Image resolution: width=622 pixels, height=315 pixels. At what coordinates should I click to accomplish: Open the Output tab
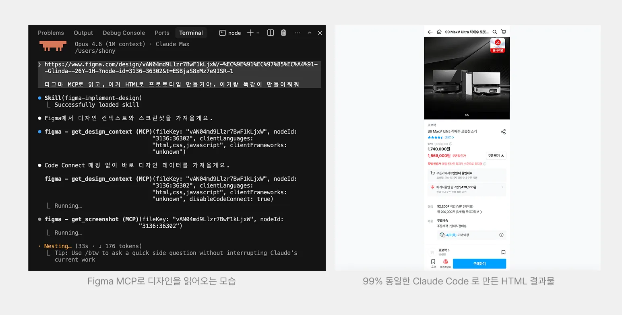coord(83,33)
